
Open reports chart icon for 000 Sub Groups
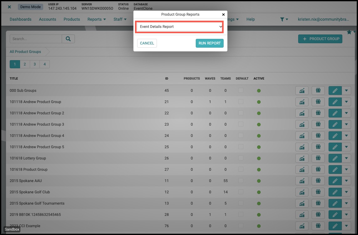click(x=302, y=91)
